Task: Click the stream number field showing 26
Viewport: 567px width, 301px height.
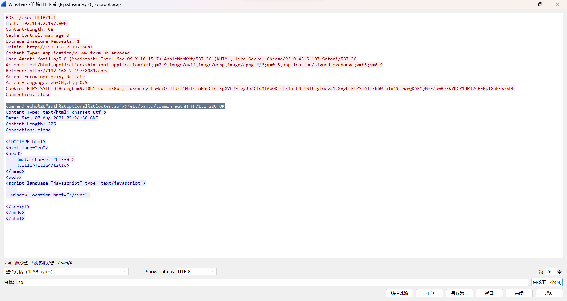Action: (550, 271)
